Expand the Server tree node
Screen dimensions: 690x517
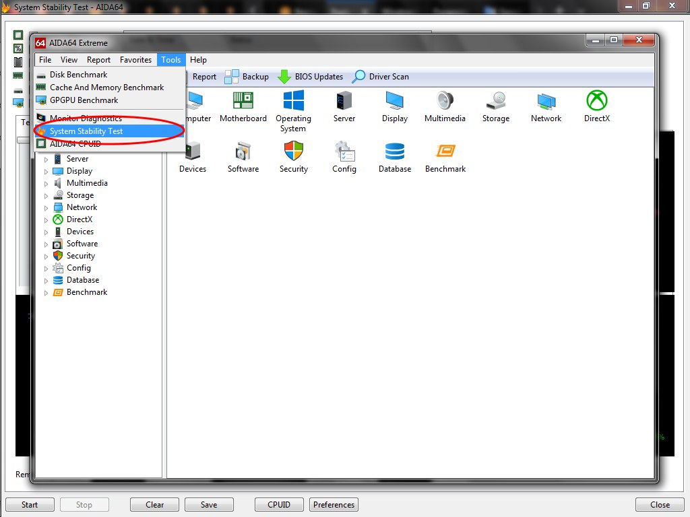(46, 160)
